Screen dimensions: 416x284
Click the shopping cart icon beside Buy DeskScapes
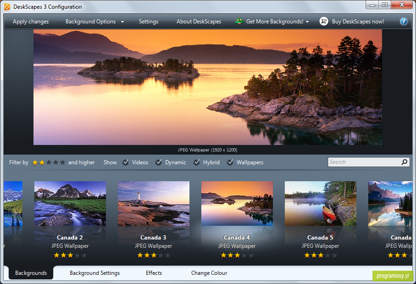[324, 22]
